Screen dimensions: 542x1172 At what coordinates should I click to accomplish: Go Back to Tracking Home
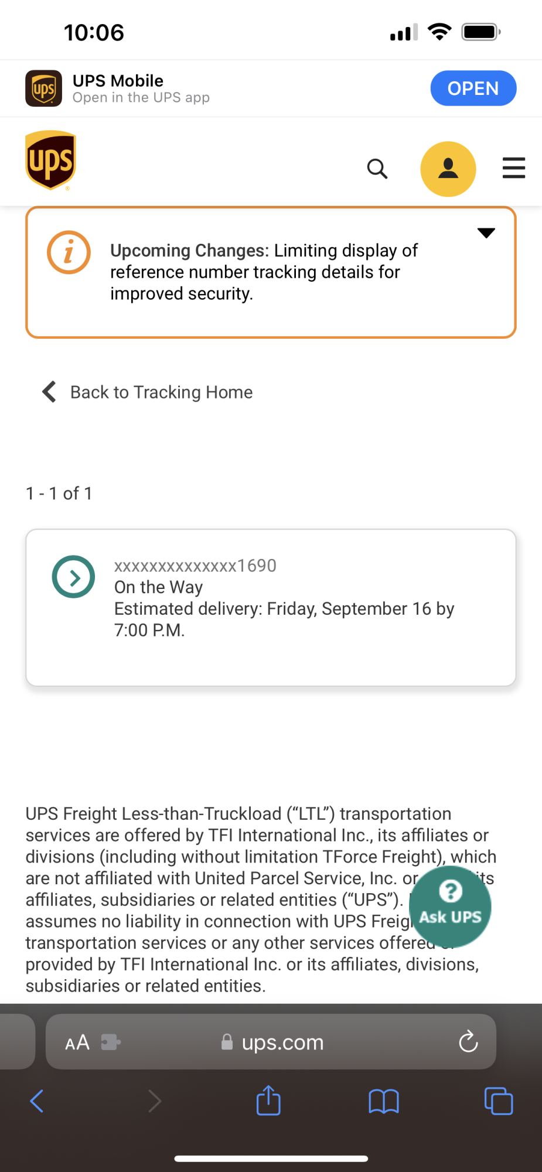147,392
